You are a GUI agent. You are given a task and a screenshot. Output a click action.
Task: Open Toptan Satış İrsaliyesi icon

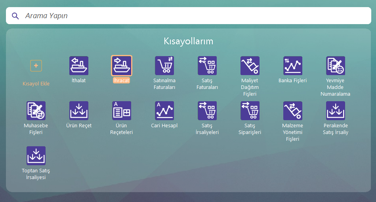[x=36, y=156]
